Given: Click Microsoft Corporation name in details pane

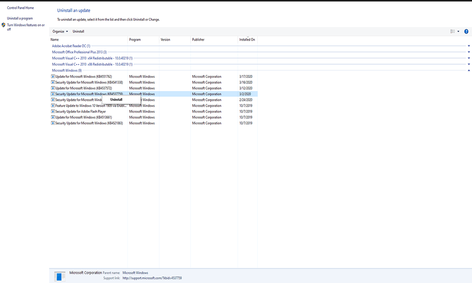Looking at the screenshot, I should coord(85,273).
